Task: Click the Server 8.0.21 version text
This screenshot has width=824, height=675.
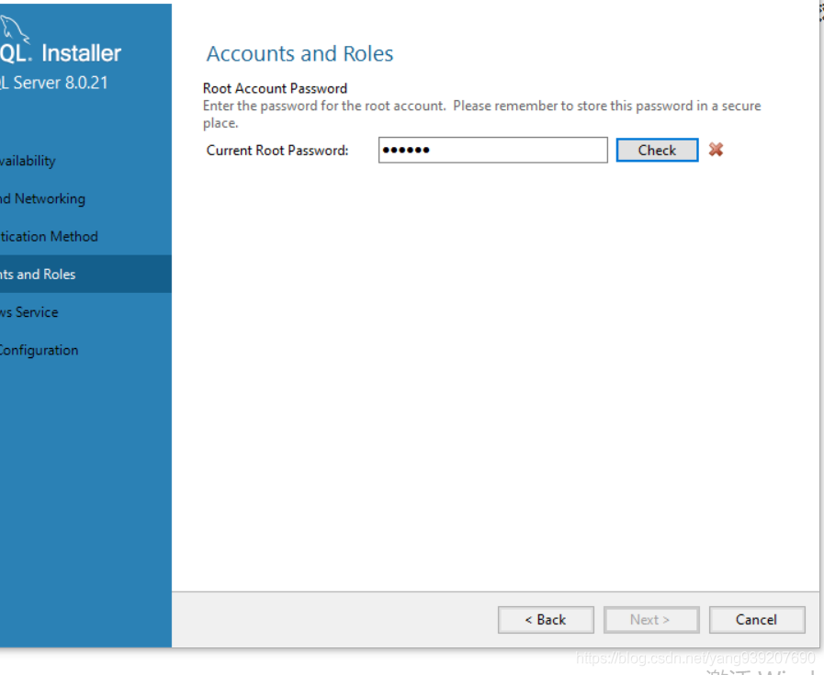Action: point(61,83)
